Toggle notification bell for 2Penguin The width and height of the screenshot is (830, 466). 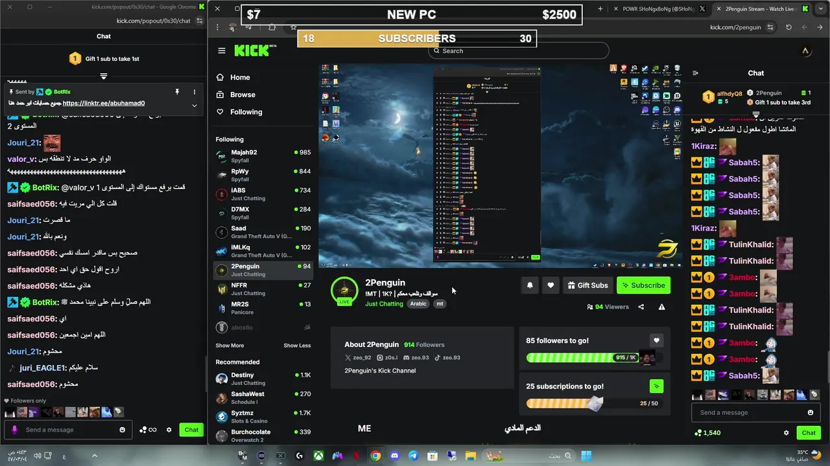pyautogui.click(x=530, y=285)
